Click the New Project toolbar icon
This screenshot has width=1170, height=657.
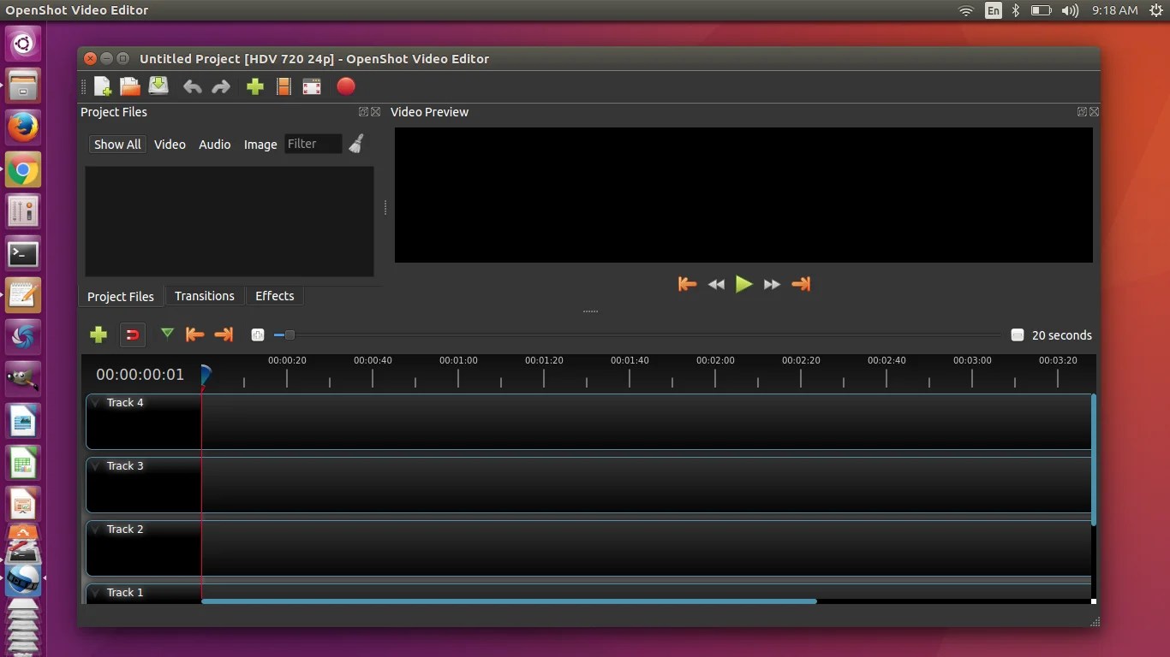click(x=102, y=86)
